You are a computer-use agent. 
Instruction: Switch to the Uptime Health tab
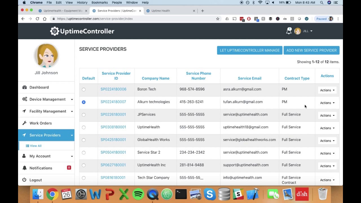tap(171, 11)
